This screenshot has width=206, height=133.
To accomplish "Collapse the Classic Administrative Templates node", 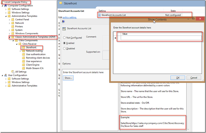I will [10, 37].
